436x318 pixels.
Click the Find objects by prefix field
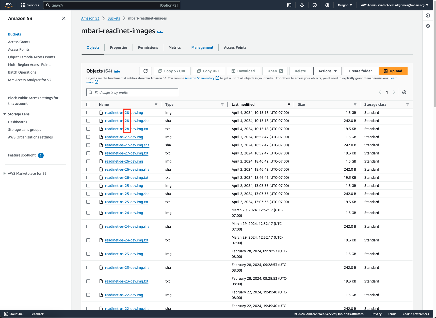[132, 92]
